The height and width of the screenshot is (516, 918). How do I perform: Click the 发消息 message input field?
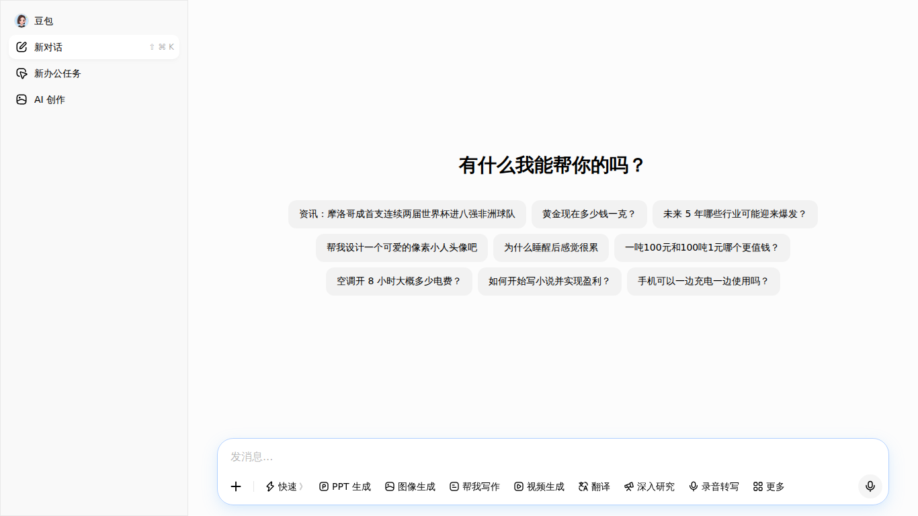click(x=552, y=457)
